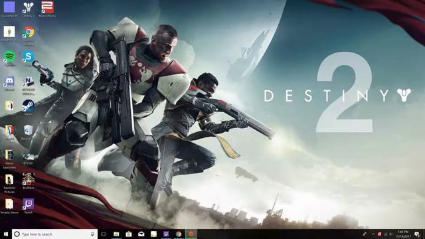The width and height of the screenshot is (425, 239).
Task: Activate the Cortana microphone icon
Action: 92,234
